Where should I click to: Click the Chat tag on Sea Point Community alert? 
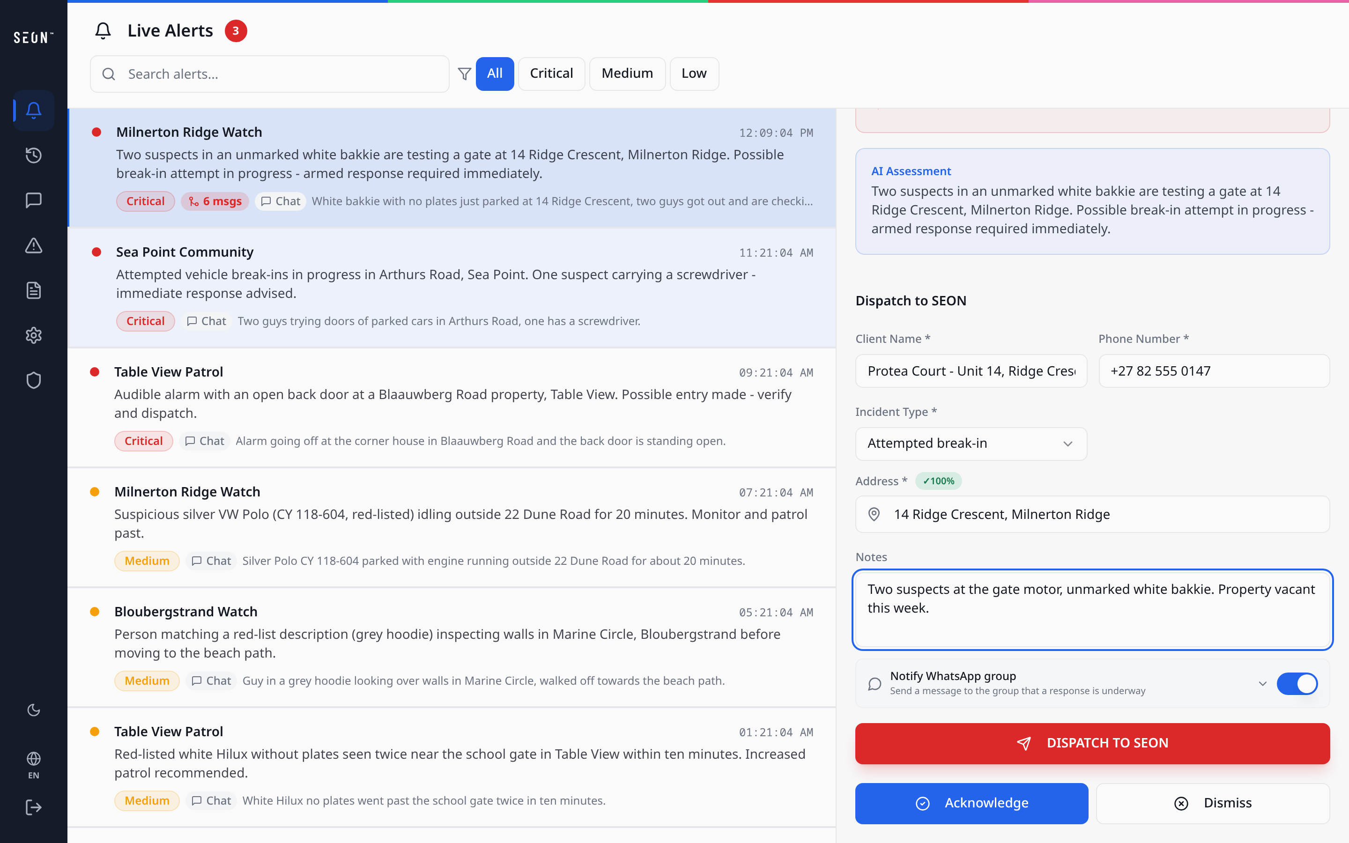click(207, 321)
